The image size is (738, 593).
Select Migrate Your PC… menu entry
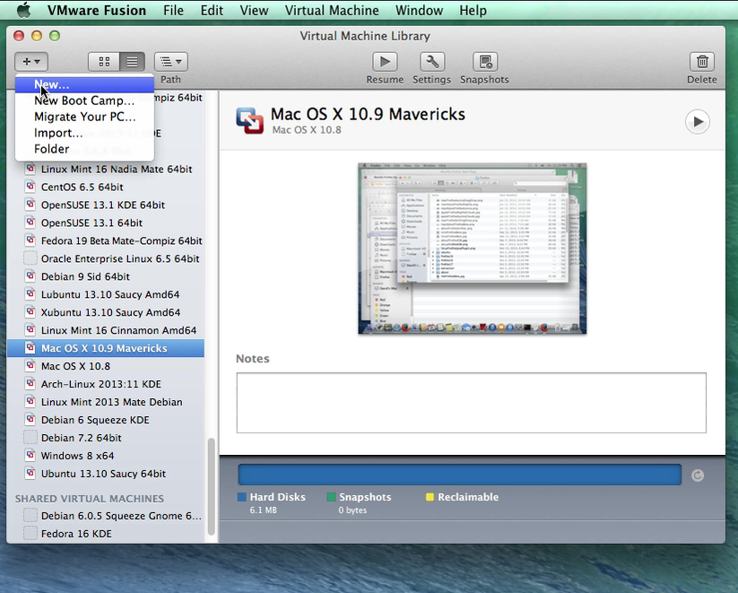point(84,117)
